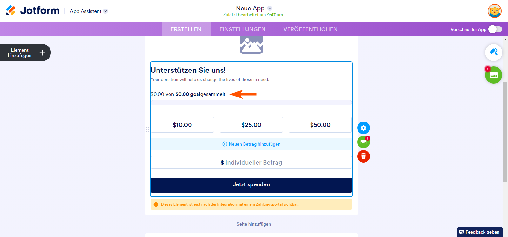Open the app designer paint roller

[x=493, y=52]
